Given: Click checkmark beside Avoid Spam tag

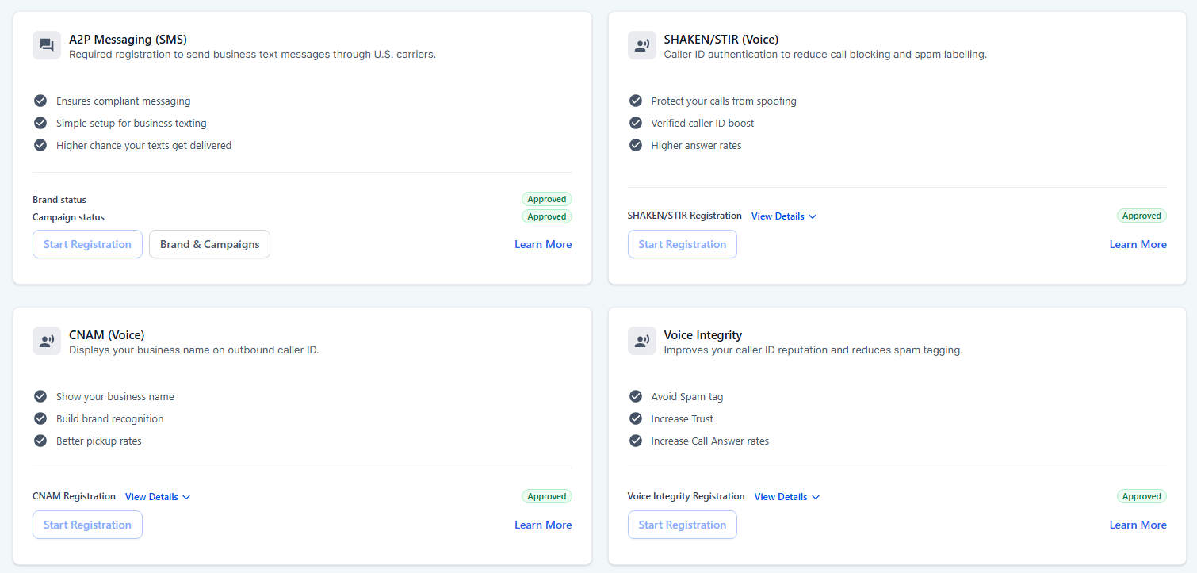Looking at the screenshot, I should tap(636, 396).
